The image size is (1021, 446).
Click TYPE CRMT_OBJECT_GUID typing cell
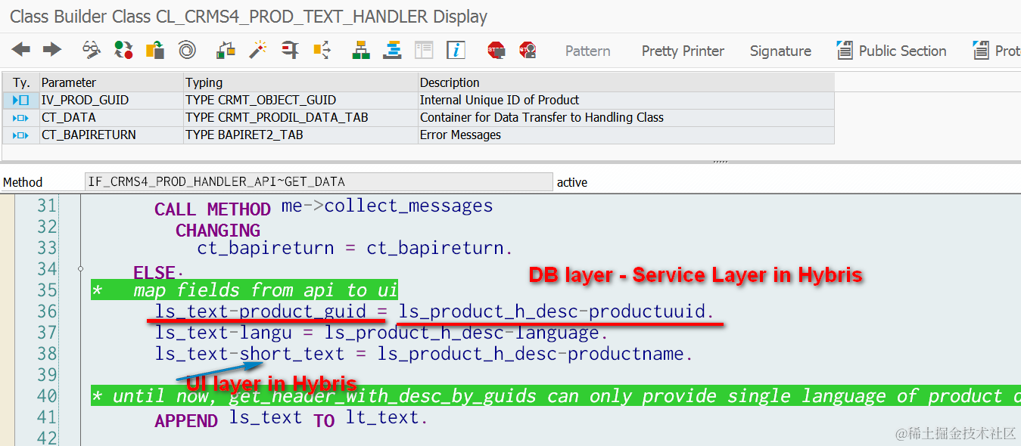pos(301,100)
